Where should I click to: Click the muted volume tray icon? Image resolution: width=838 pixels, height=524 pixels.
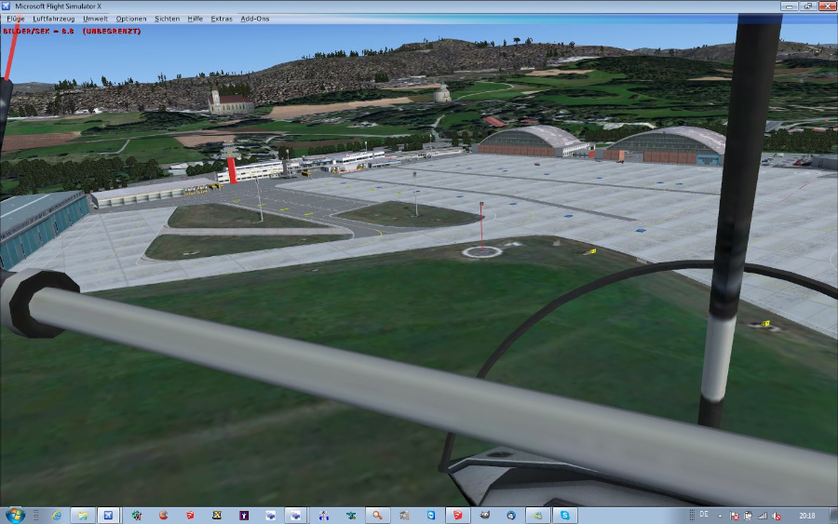(777, 516)
